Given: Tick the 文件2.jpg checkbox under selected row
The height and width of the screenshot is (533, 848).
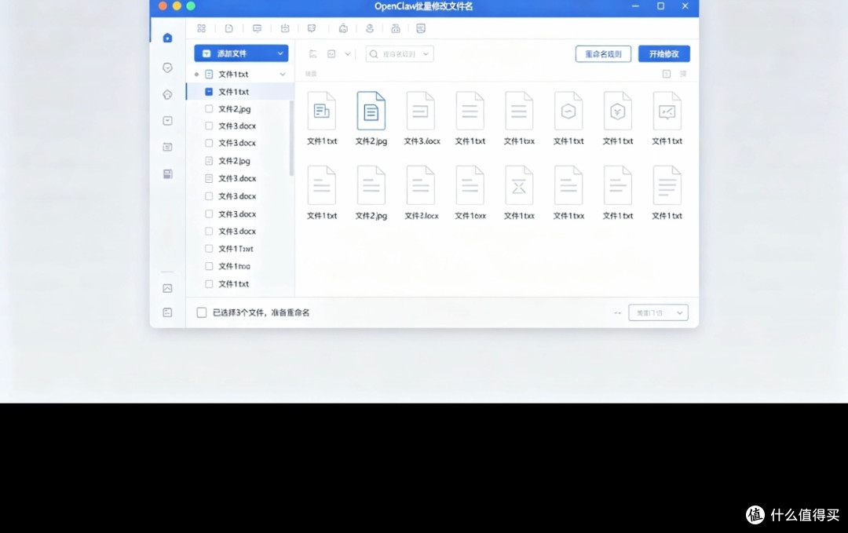Looking at the screenshot, I should coord(209,108).
